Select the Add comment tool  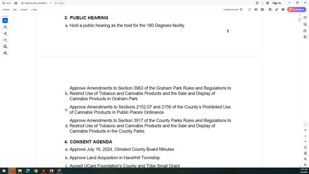[5, 27]
